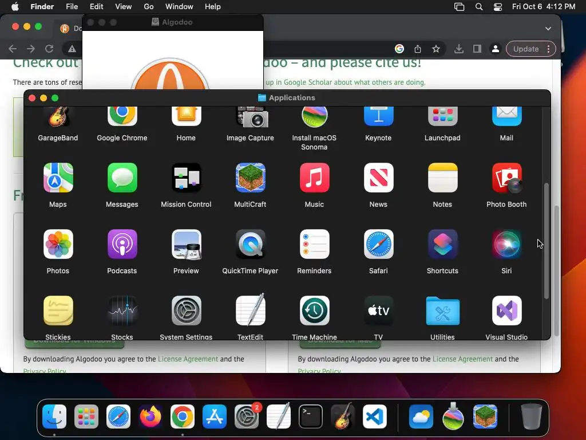Viewport: 586px width, 440px height.
Task: Open the Chrome three-dot menu
Action: [549, 49]
